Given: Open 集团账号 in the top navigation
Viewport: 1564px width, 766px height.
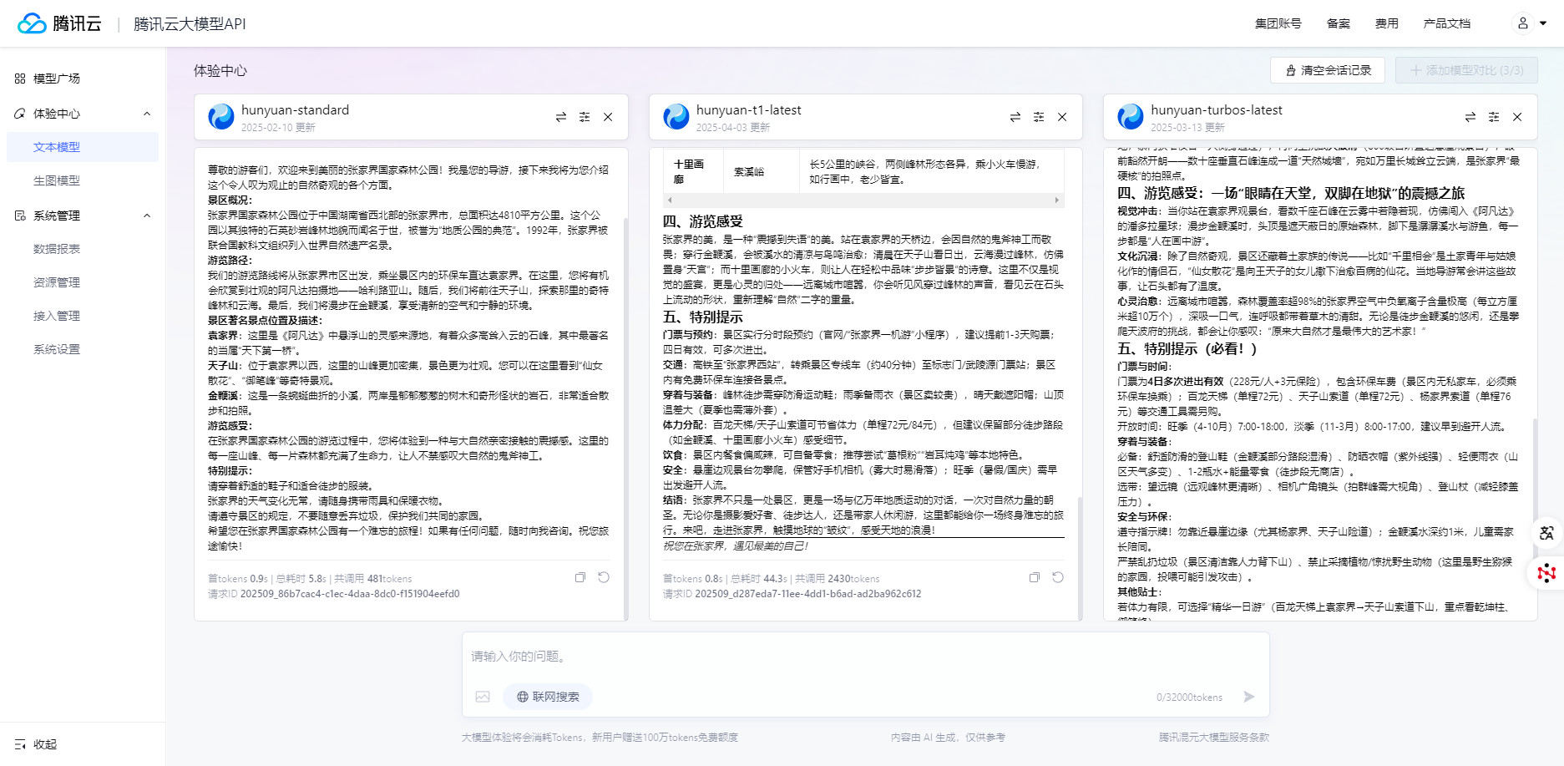Looking at the screenshot, I should [1278, 23].
